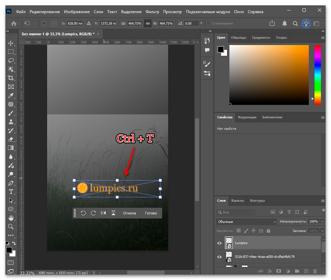Choose the Eraser tool
The height and width of the screenshot is (280, 331).
[11, 139]
